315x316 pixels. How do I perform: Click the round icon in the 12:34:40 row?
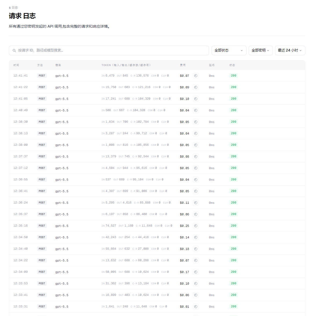(196, 249)
